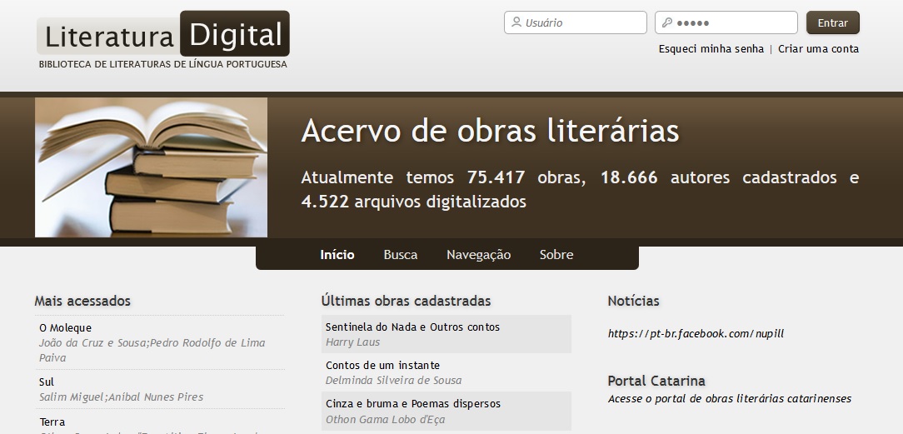
Task: Focus the Usuário input field
Action: point(576,22)
